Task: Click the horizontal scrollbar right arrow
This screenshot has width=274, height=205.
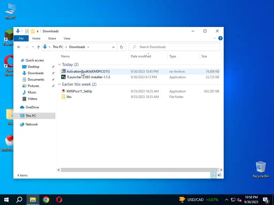Action: (221, 170)
